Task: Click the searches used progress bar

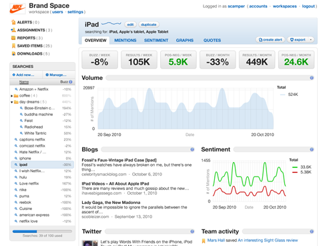Action: tap(42, 231)
